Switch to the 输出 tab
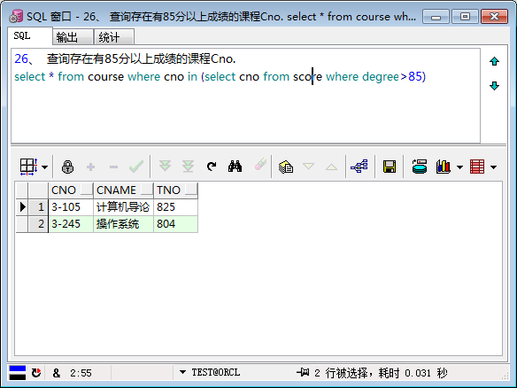 point(73,37)
